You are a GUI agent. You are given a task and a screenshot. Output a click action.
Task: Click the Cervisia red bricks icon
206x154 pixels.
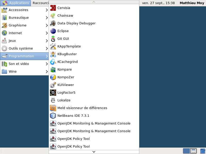click(53, 8)
